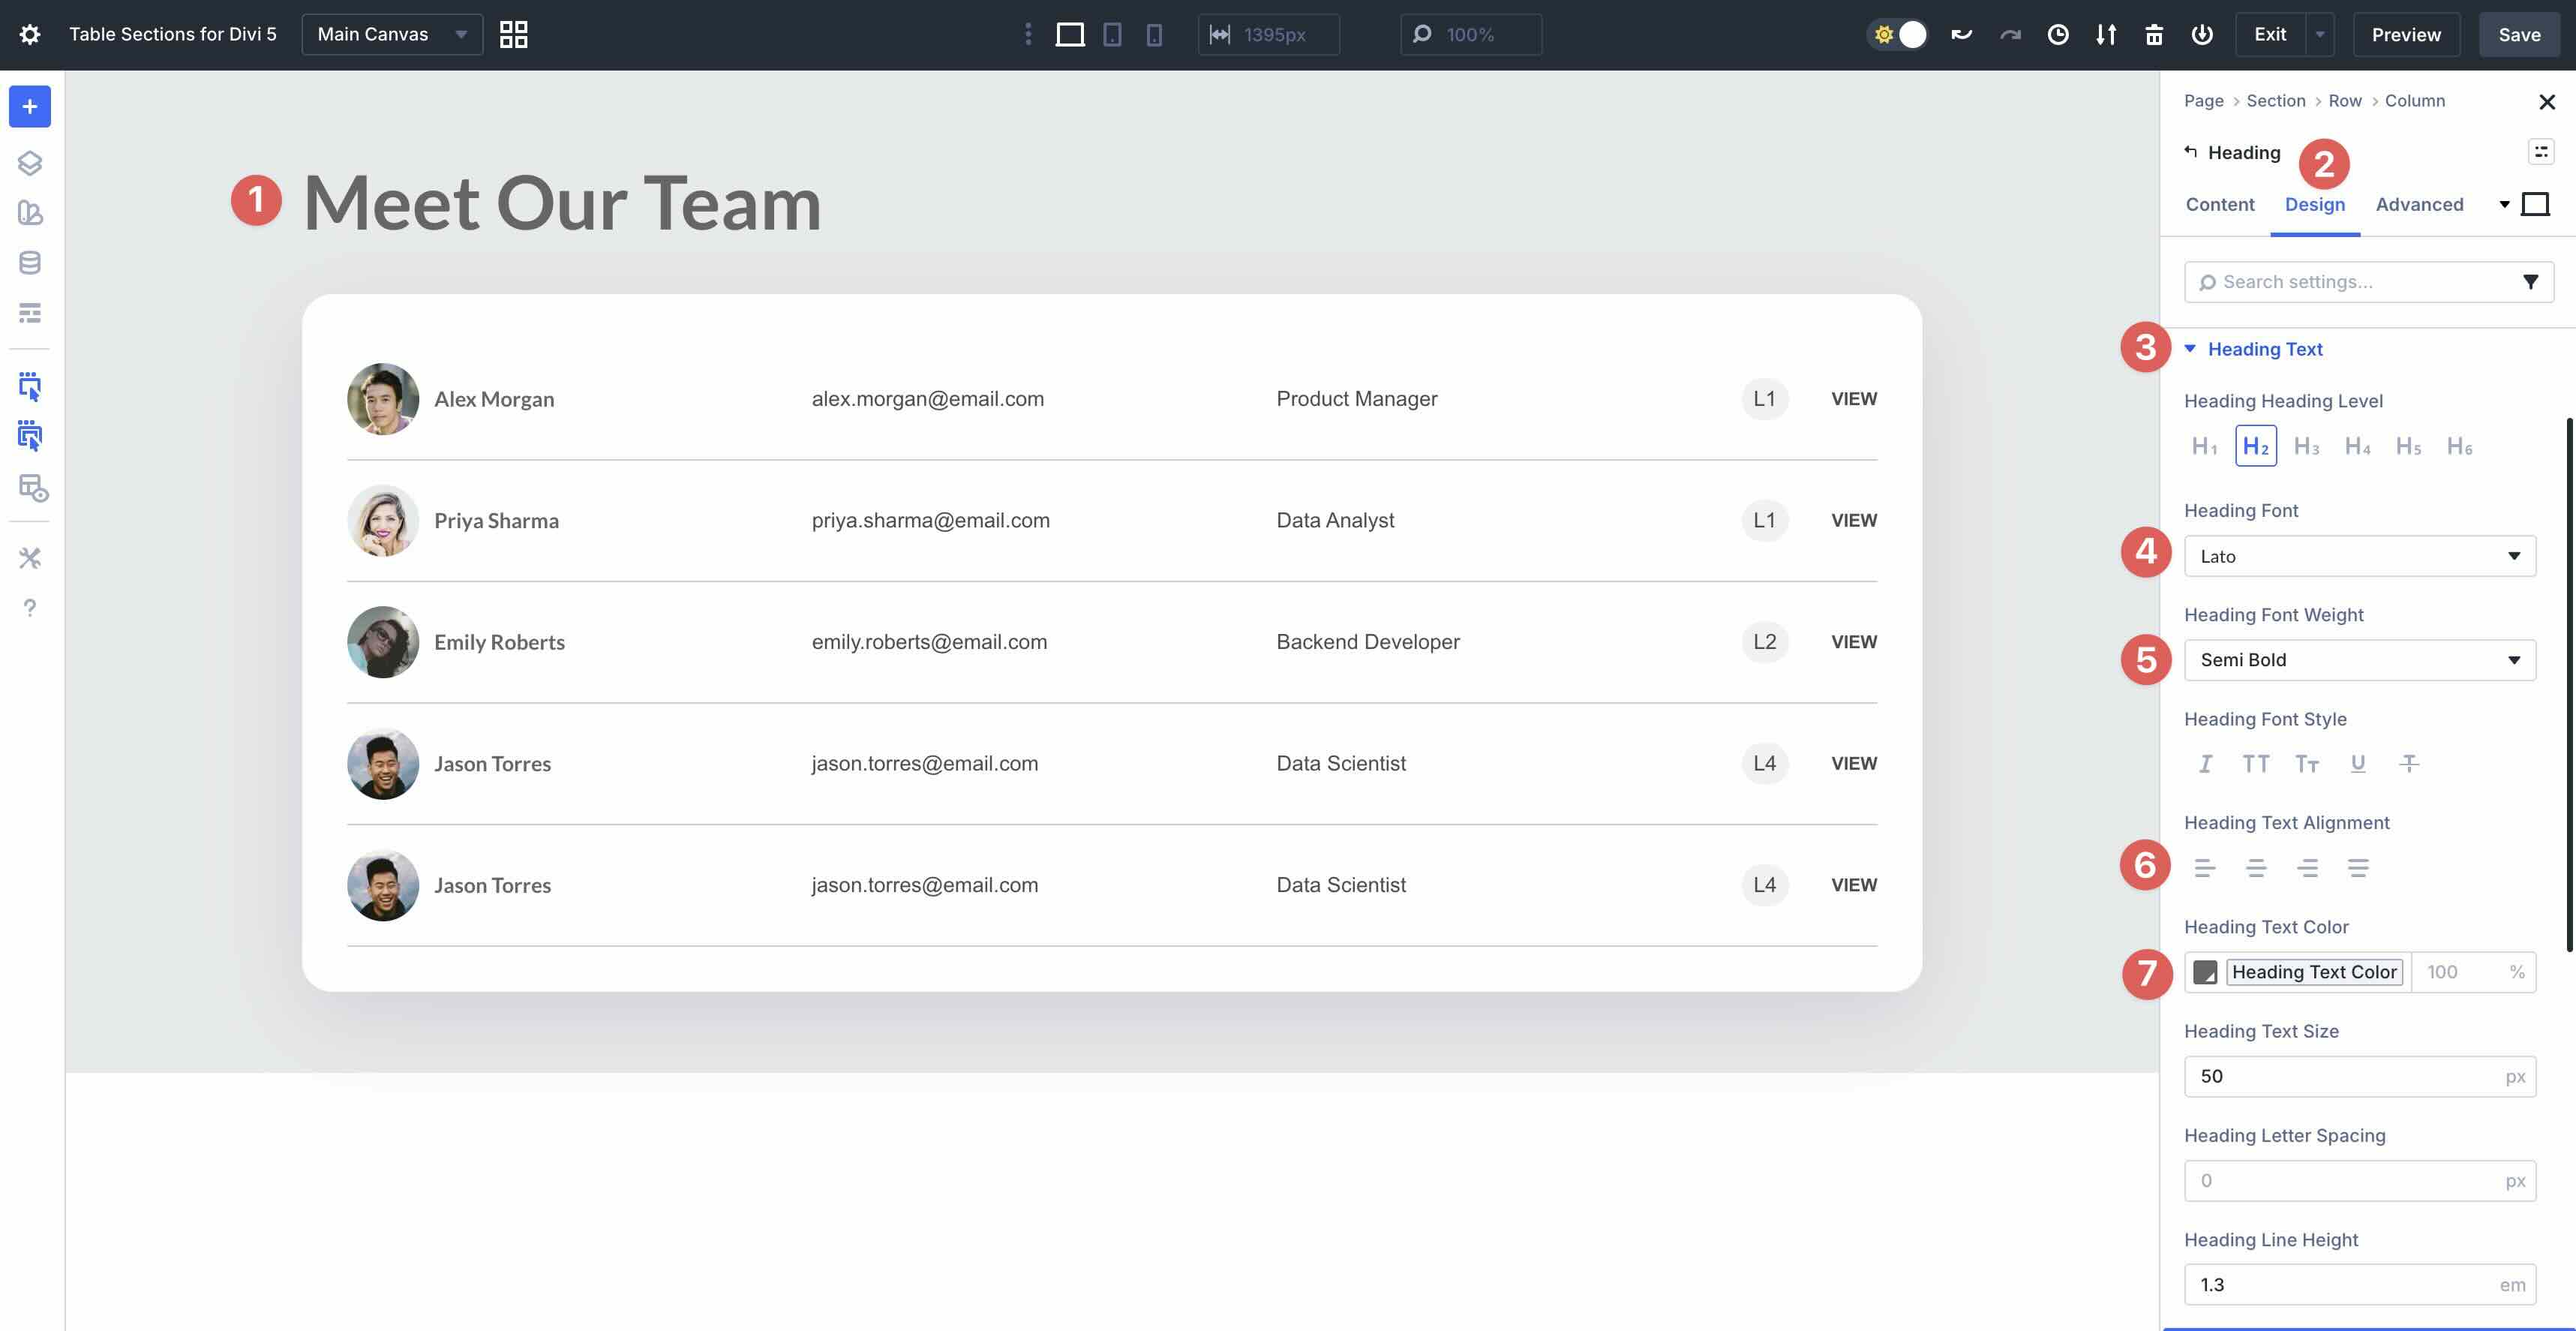This screenshot has width=2576, height=1331.
Task: Open the layers panel in the left sidebar
Action: (30, 163)
